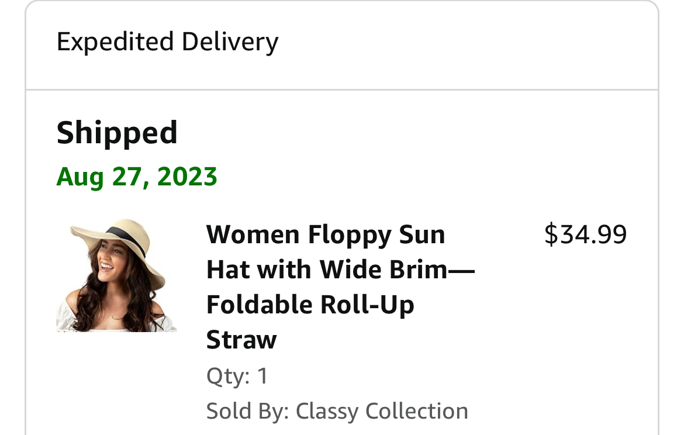The width and height of the screenshot is (684, 435).
Task: Click the word Expedited in the header
Action: pyautogui.click(x=115, y=42)
